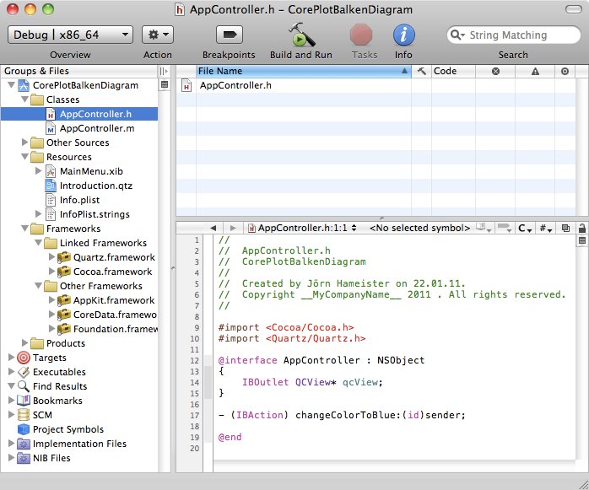Click the Tasks stop sign icon
589x490 pixels.
point(362,35)
